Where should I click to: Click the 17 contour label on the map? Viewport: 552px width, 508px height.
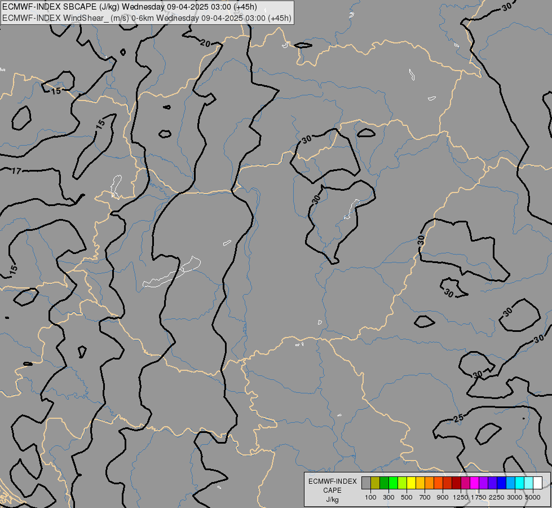pos(16,172)
